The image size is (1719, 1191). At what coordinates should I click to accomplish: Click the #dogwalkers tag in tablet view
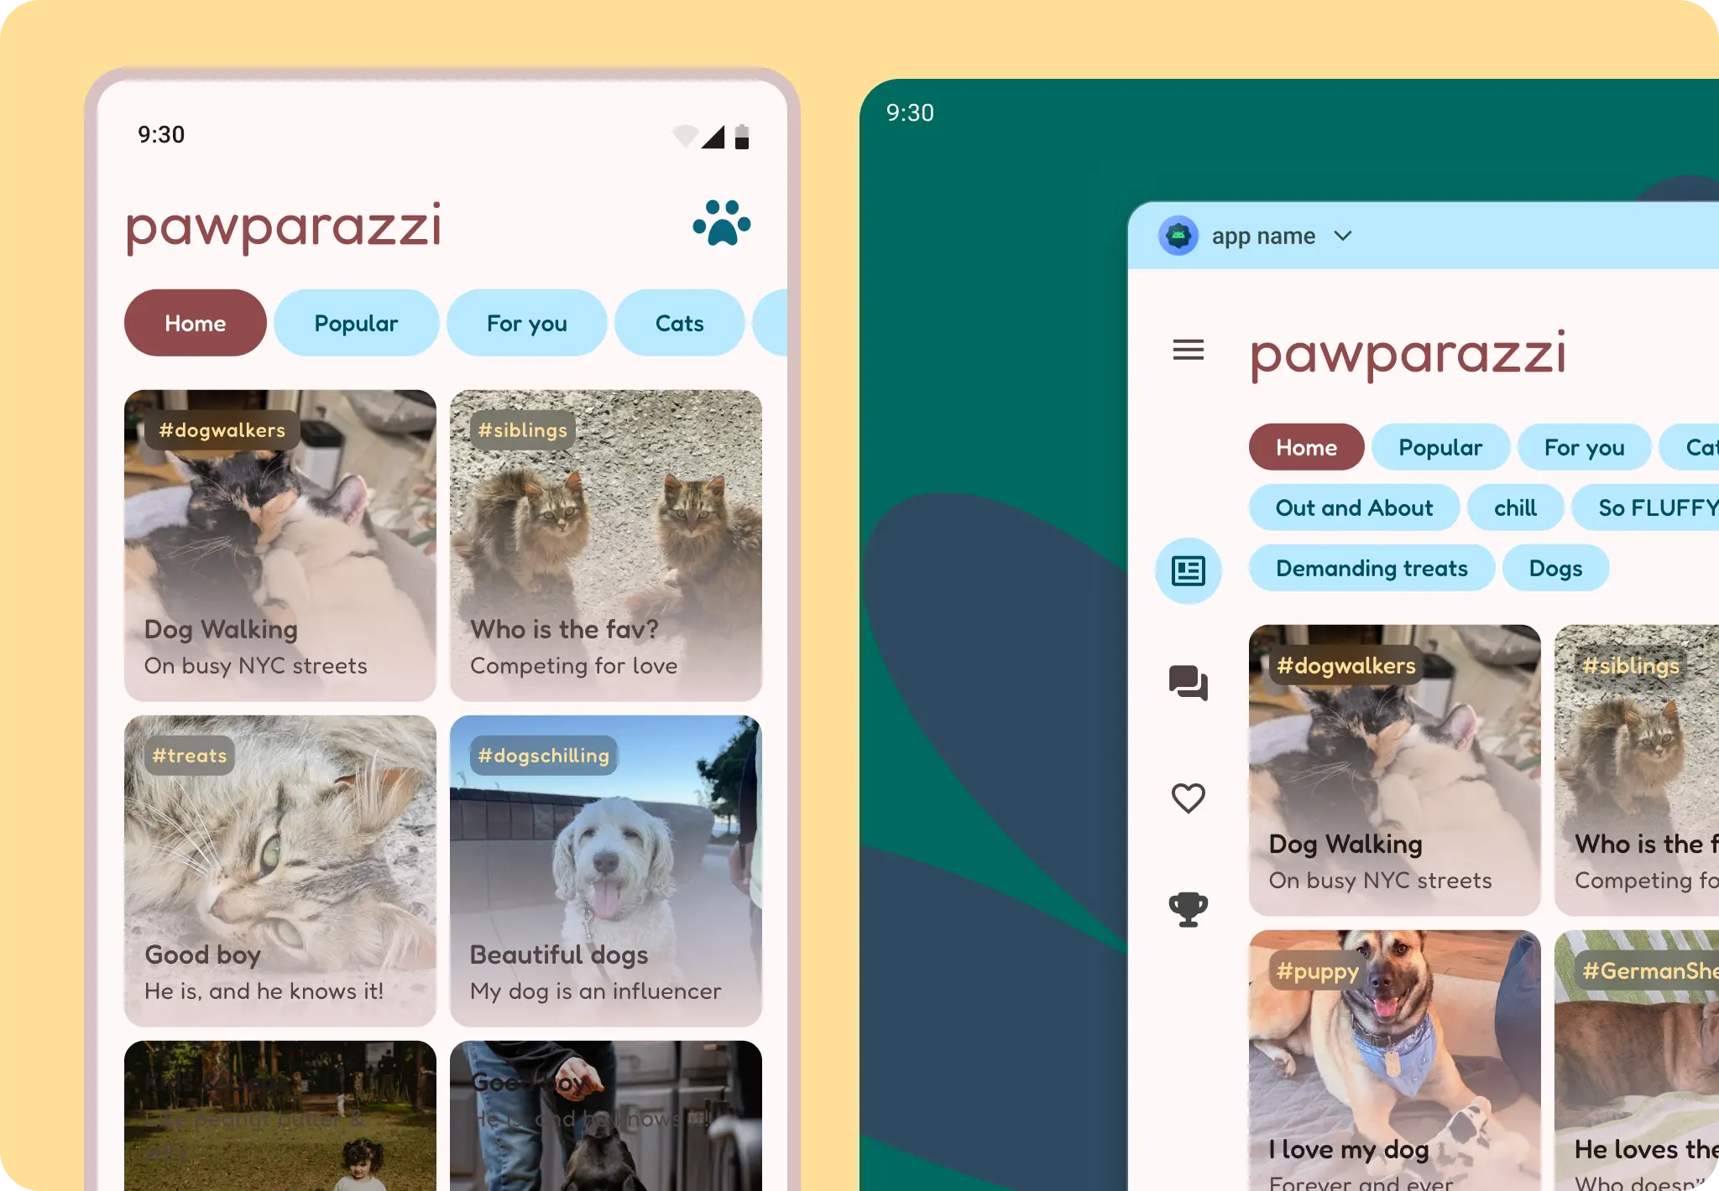click(x=1346, y=666)
